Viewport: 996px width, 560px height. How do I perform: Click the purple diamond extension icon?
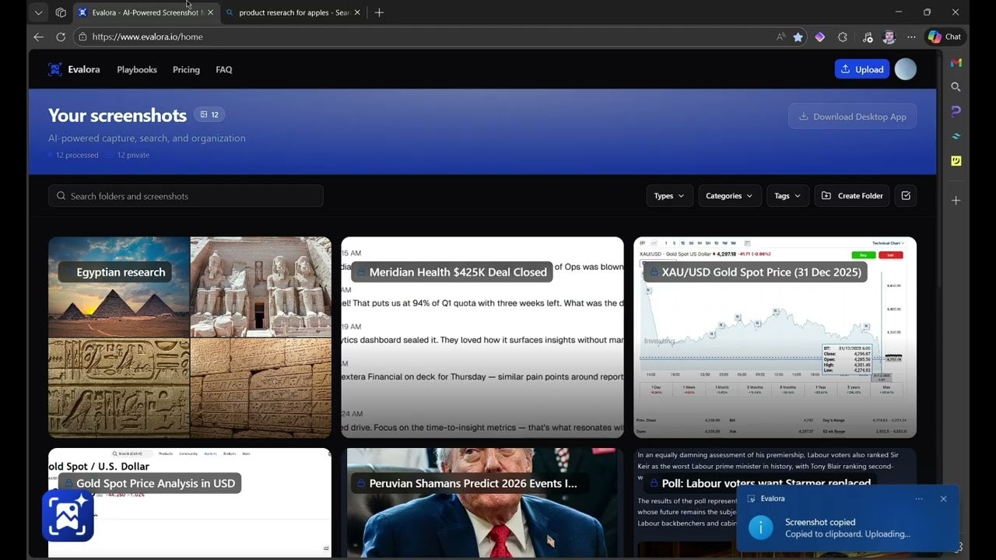click(x=819, y=37)
